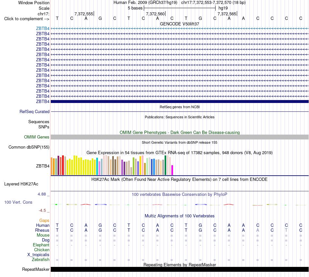
Task: Click the chr17: ruler label
Action: coord(44,14)
